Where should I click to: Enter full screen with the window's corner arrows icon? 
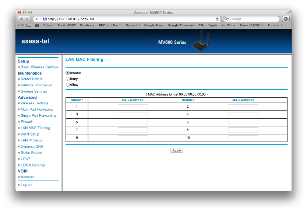pos(289,12)
